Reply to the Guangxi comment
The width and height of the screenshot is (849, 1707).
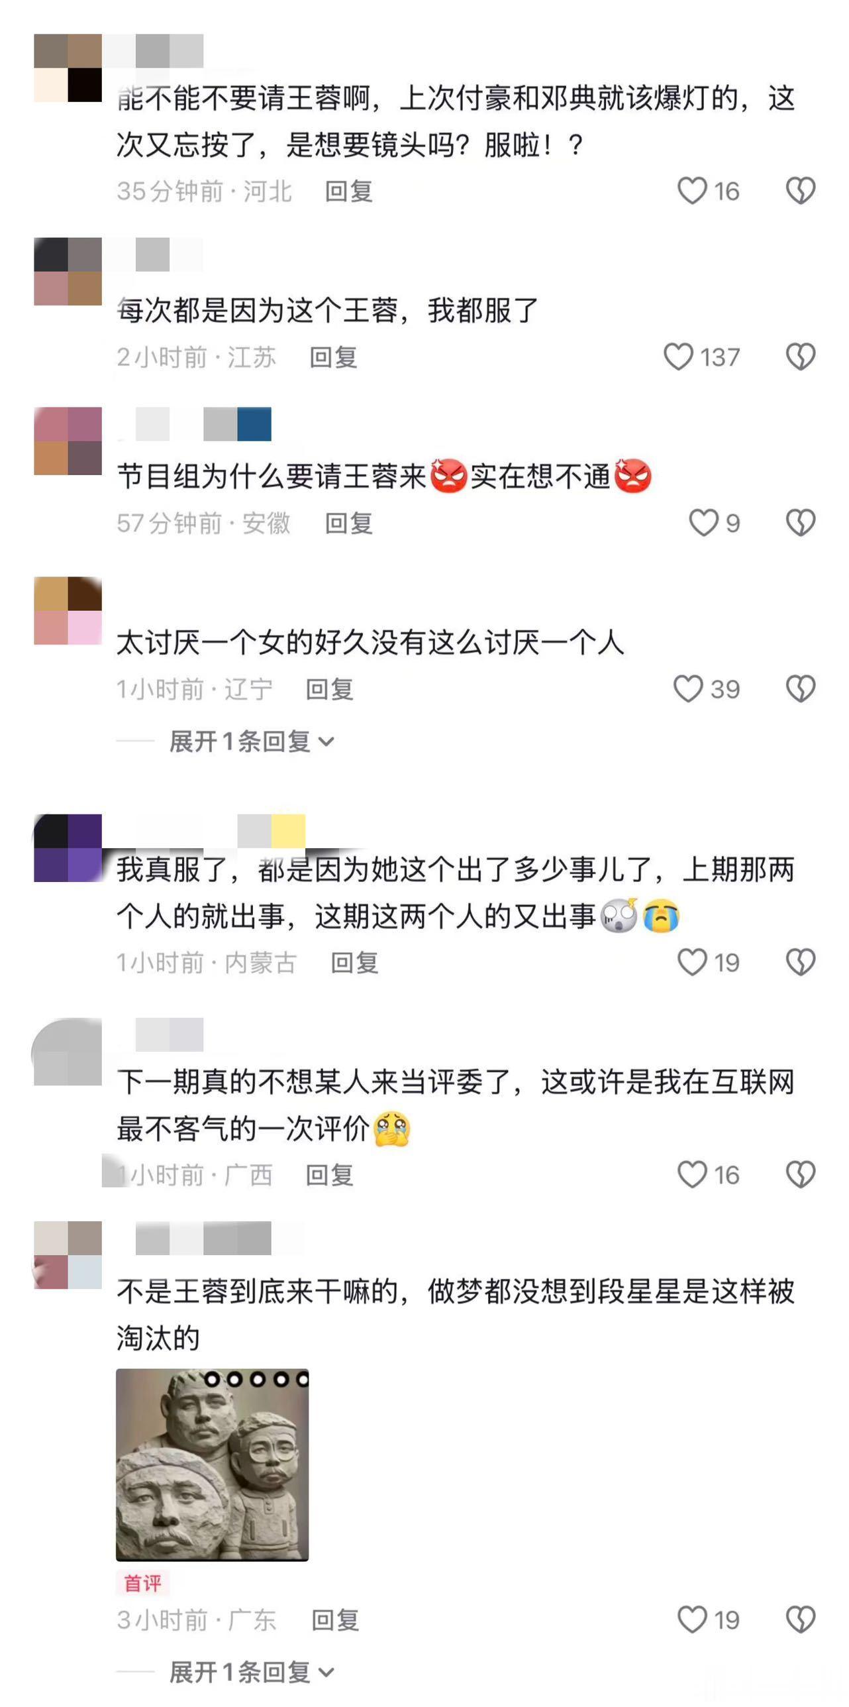[x=330, y=1175]
